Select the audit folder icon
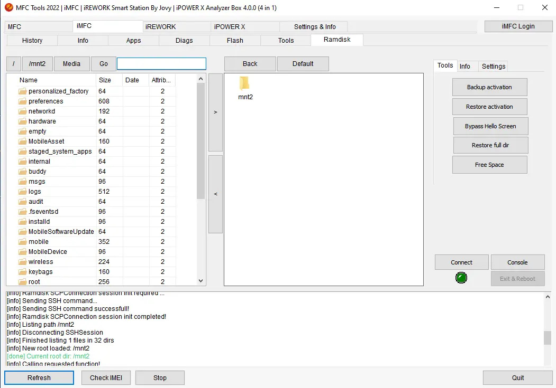 pos(23,202)
